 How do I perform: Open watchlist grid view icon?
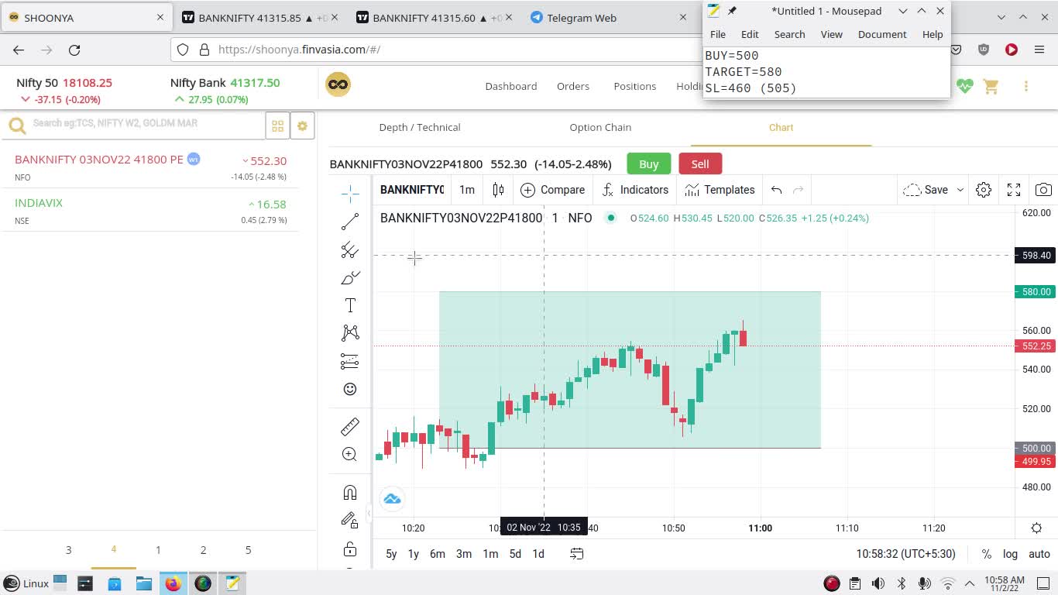pyautogui.click(x=277, y=126)
